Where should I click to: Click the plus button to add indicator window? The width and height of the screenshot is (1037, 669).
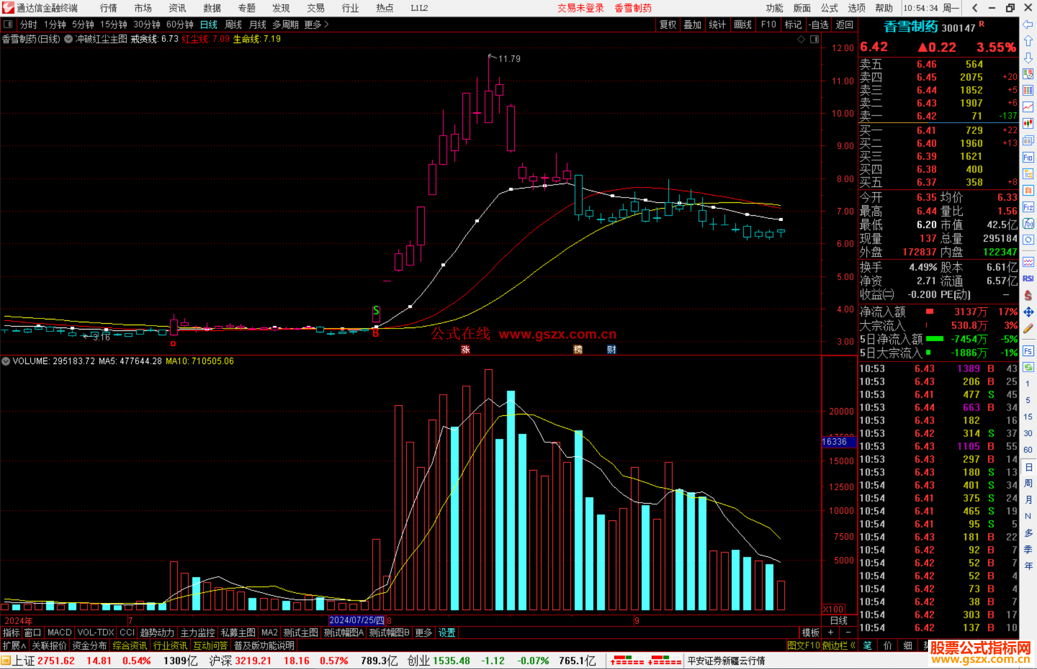coord(831,633)
